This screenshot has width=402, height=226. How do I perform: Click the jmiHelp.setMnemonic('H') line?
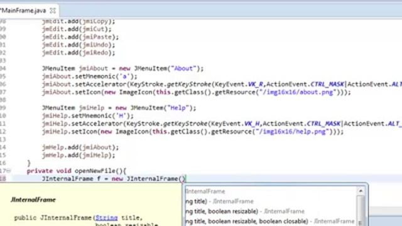88,116
